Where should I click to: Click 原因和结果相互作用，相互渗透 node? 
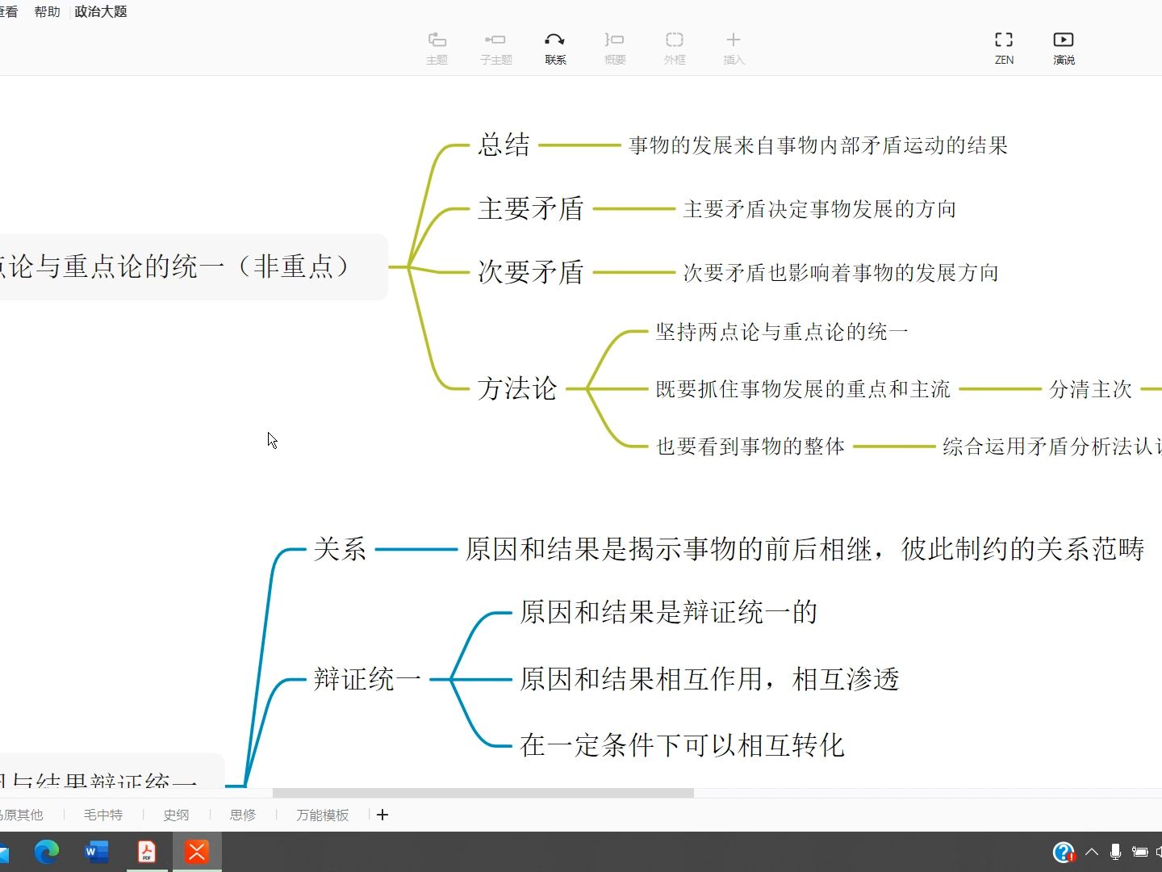[x=709, y=679]
